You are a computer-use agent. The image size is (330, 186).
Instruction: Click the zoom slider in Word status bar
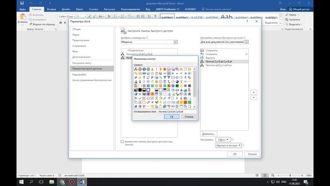tap(290, 175)
